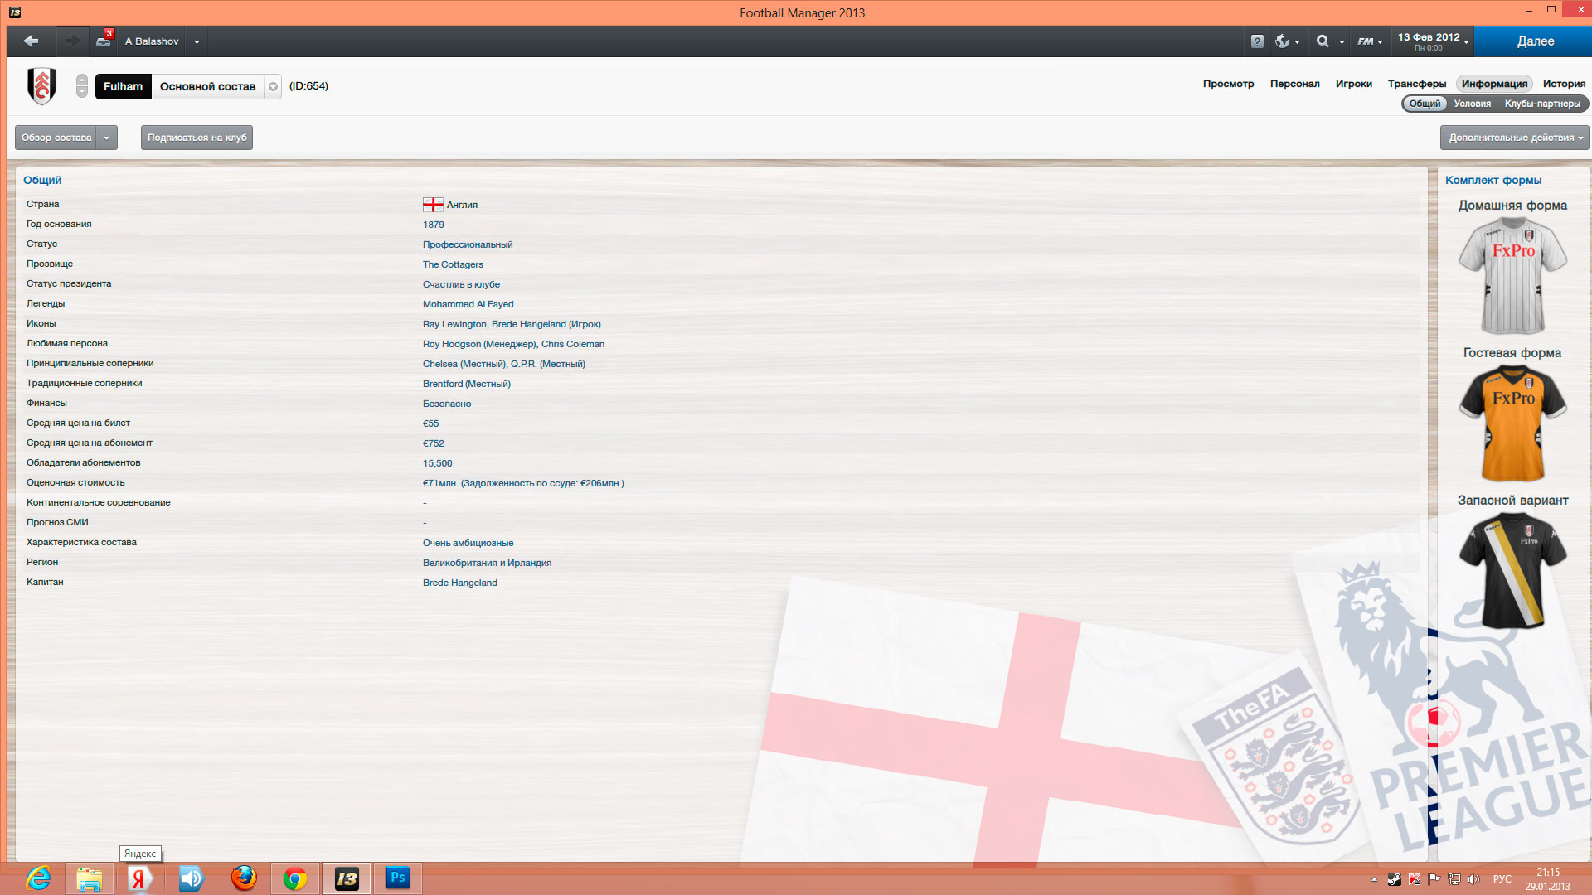Expand the Основной состав squad dropdown
Viewport: 1592px width, 895px height.
coord(273,86)
